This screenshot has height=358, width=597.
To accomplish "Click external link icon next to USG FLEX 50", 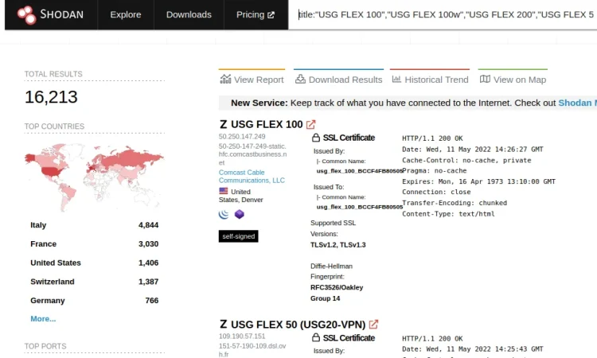I will tap(373, 325).
